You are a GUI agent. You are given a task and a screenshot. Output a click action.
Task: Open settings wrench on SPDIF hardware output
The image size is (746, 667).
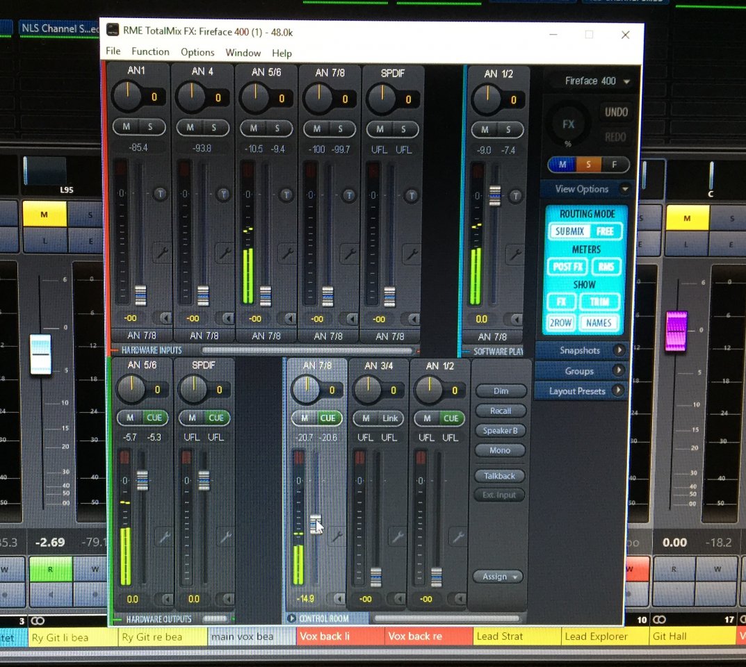pyautogui.click(x=225, y=537)
